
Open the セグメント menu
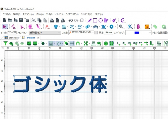pyautogui.click(x=28, y=14)
